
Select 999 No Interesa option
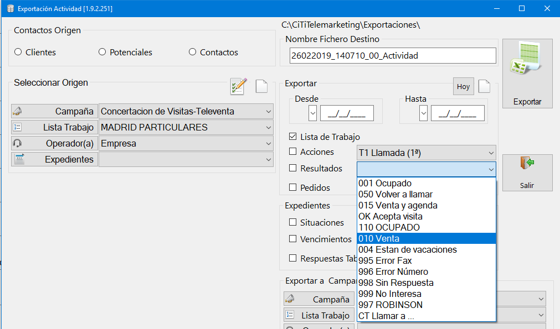pos(427,294)
